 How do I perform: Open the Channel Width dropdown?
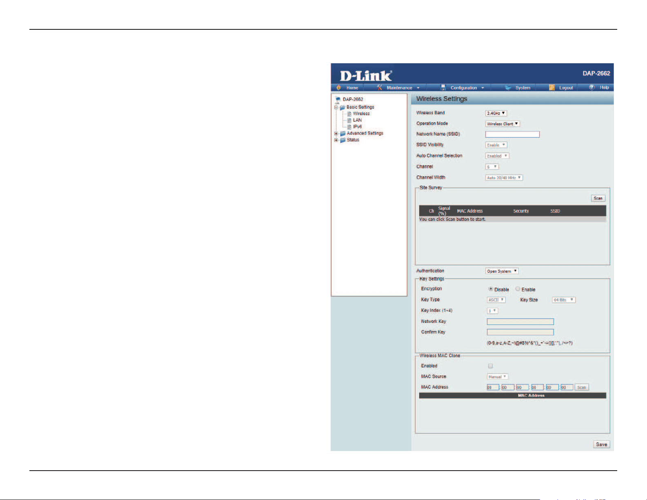(504, 178)
